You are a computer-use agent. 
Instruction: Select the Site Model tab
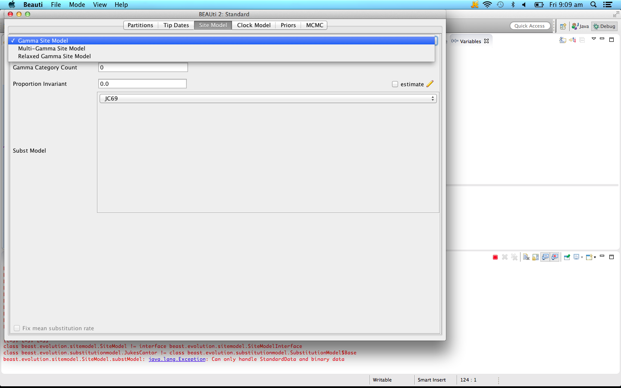coord(213,25)
